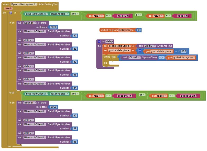Select the "initialize global" block label

point(109,30)
